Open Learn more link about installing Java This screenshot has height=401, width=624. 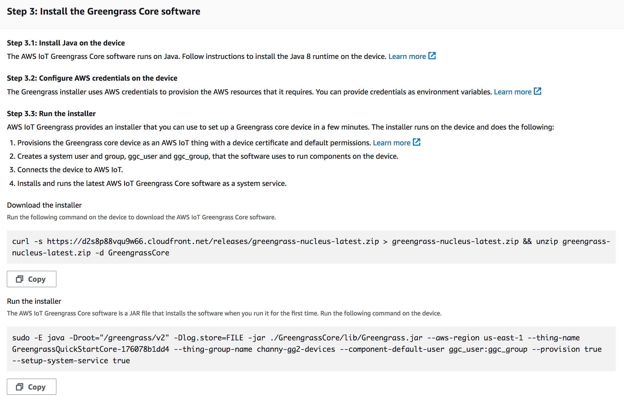pos(407,57)
